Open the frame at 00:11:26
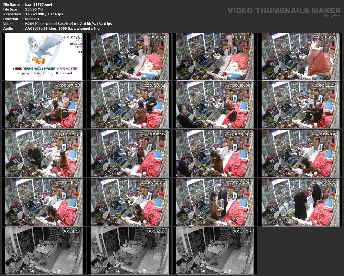The width and height of the screenshot is (344, 276). coord(300,105)
